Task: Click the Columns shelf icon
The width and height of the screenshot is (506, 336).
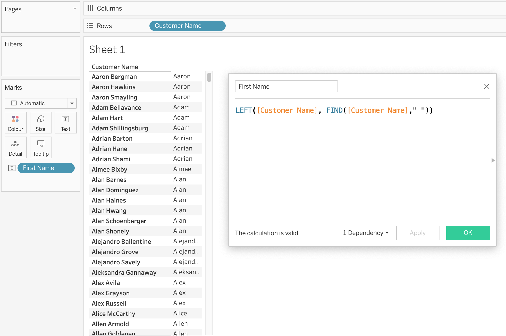Action: [90, 8]
